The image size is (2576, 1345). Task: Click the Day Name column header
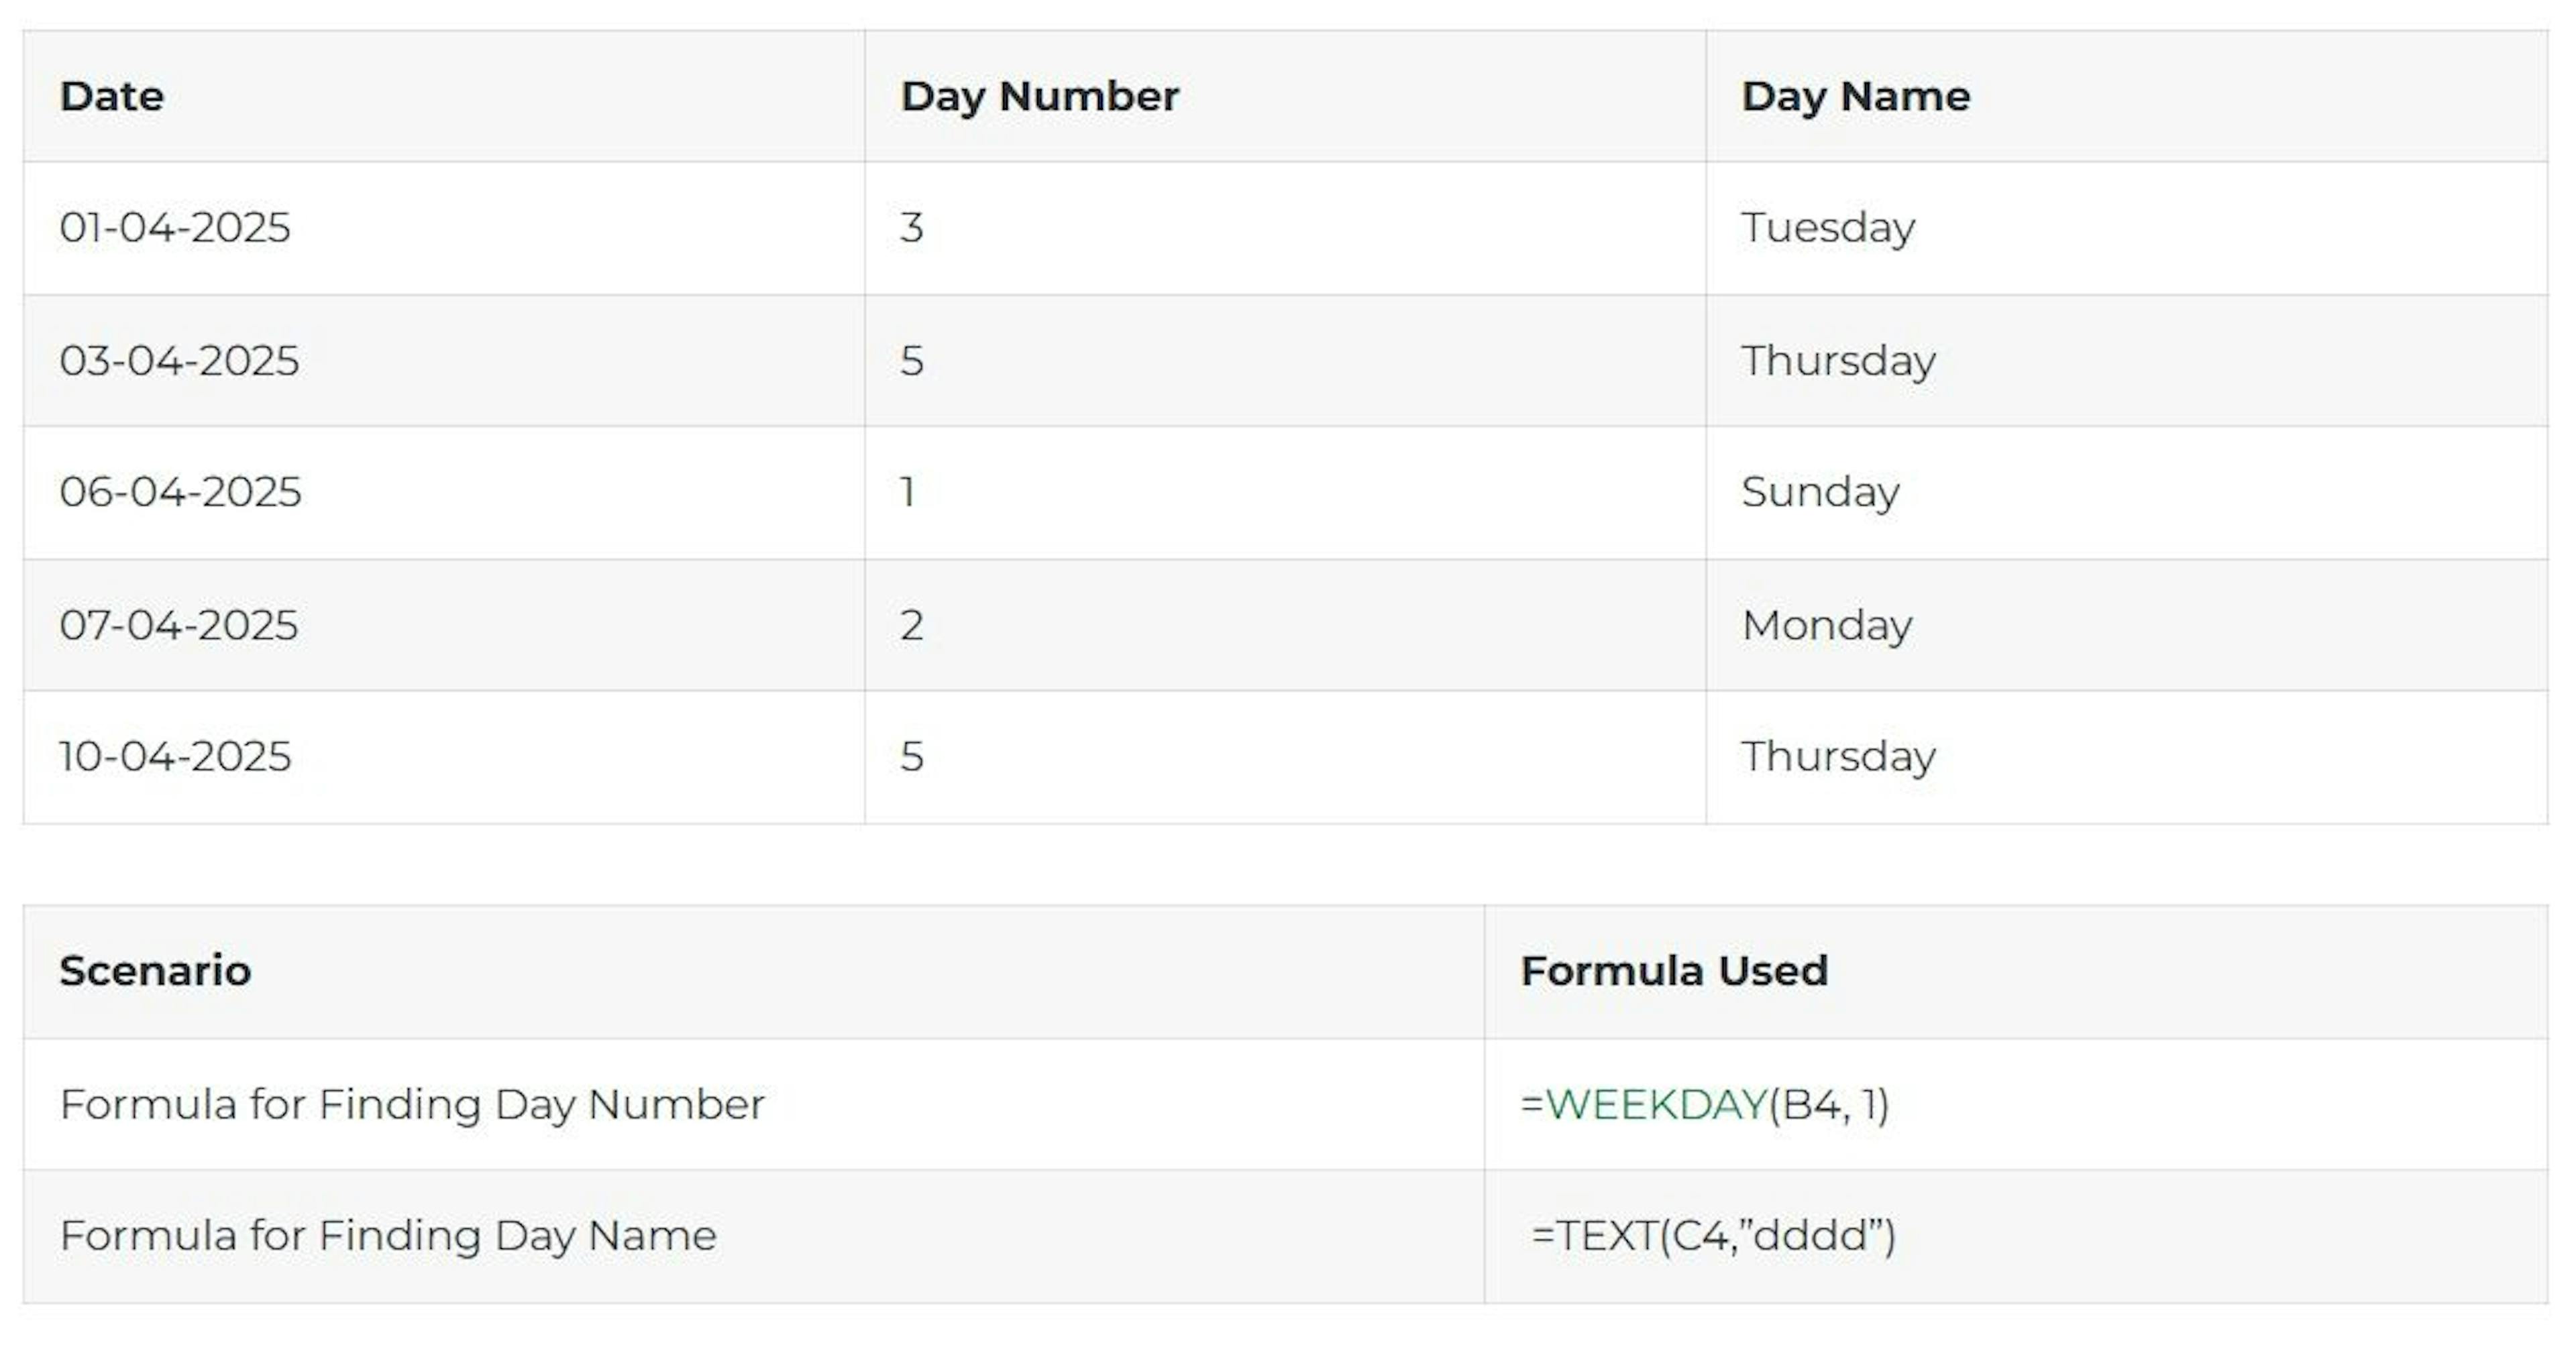pyautogui.click(x=1855, y=97)
